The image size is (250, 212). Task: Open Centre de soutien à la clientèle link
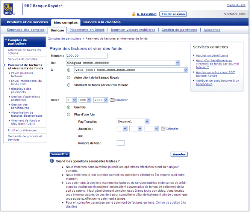coord(171,203)
